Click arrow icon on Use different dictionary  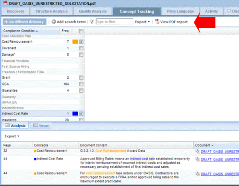point(6,22)
